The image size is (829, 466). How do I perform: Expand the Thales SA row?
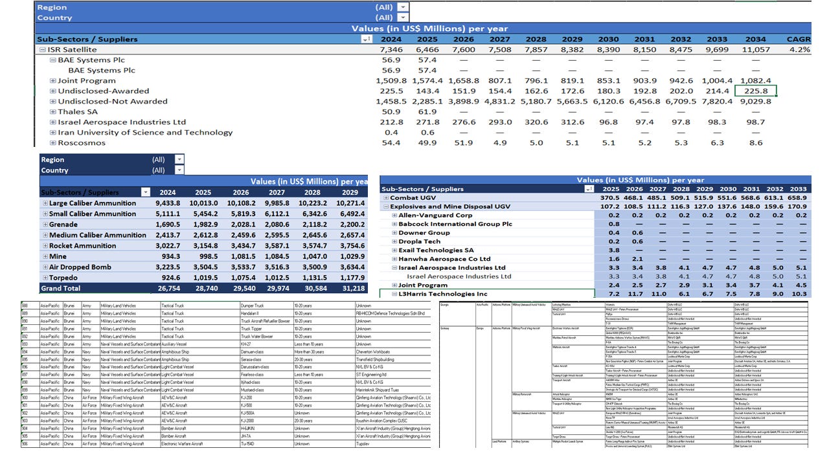(53, 111)
